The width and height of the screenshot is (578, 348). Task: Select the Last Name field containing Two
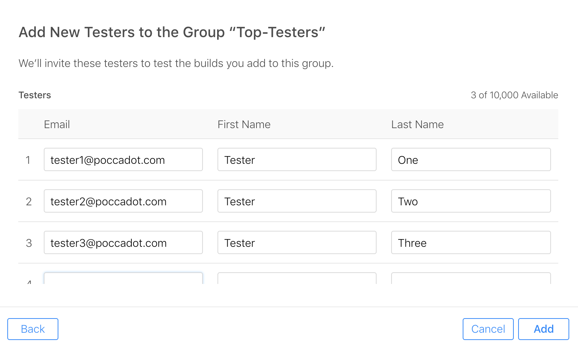(x=471, y=201)
